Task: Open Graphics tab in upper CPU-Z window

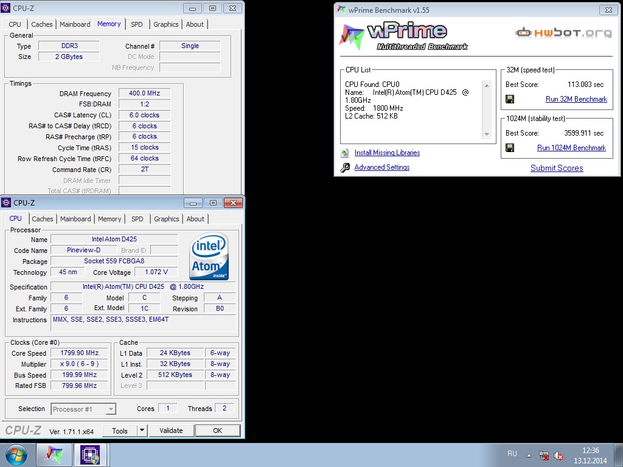Action: coord(165,24)
